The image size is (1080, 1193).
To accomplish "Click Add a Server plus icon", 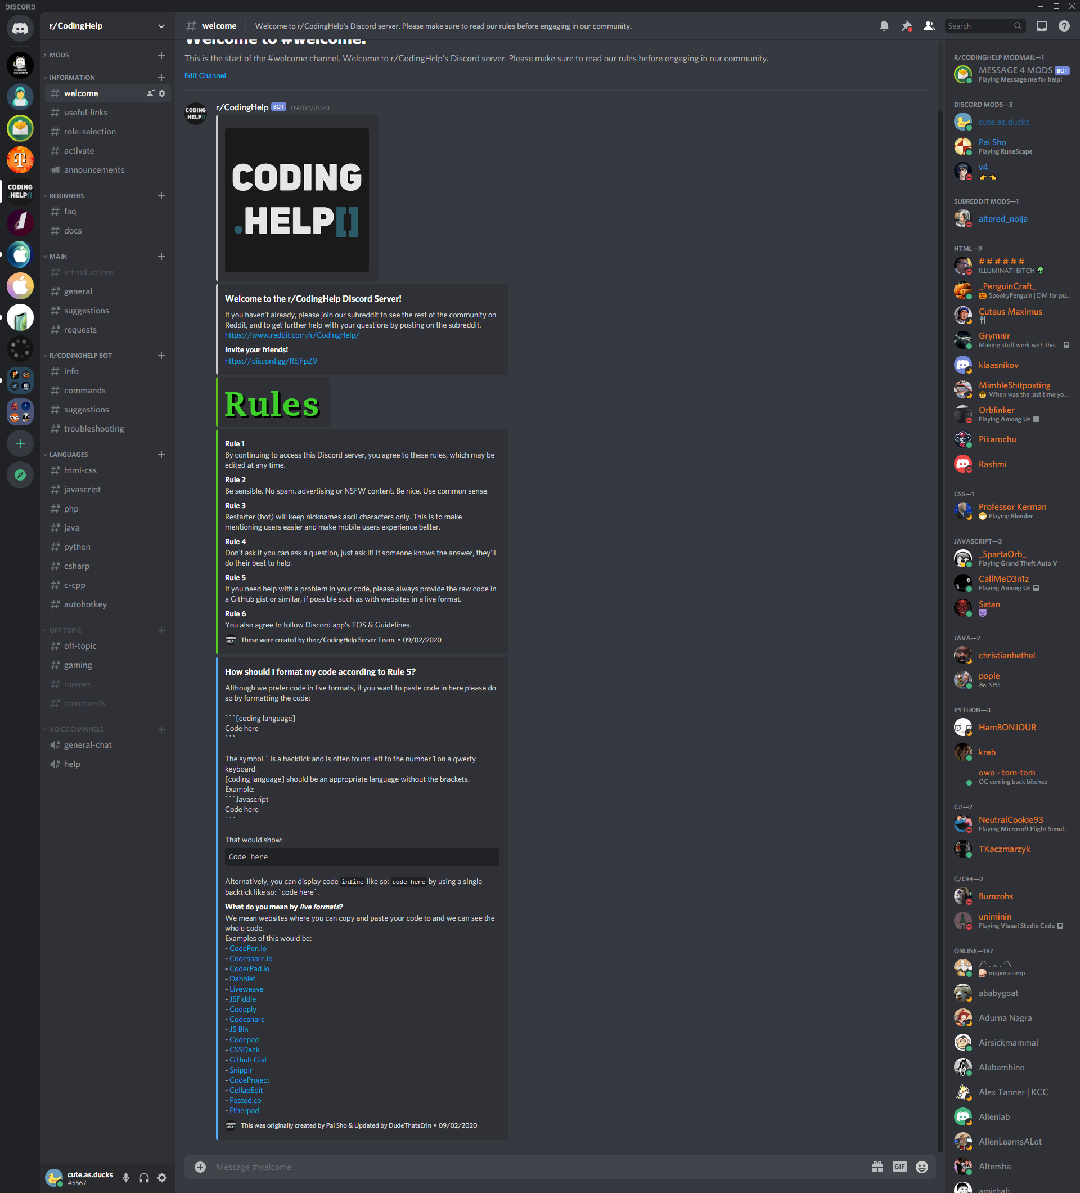I will pyautogui.click(x=20, y=443).
